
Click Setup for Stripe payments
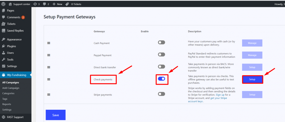click(252, 94)
